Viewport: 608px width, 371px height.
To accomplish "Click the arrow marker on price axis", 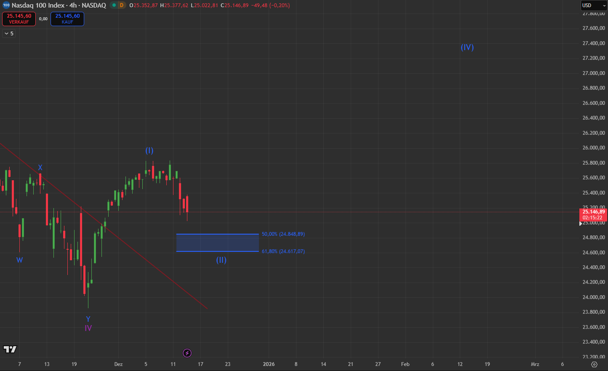I will (581, 224).
